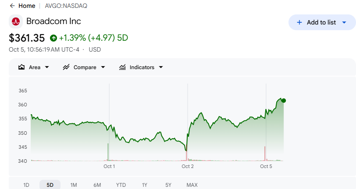Click the Broadcom Inc company name
The image size is (356, 189).
click(53, 21)
